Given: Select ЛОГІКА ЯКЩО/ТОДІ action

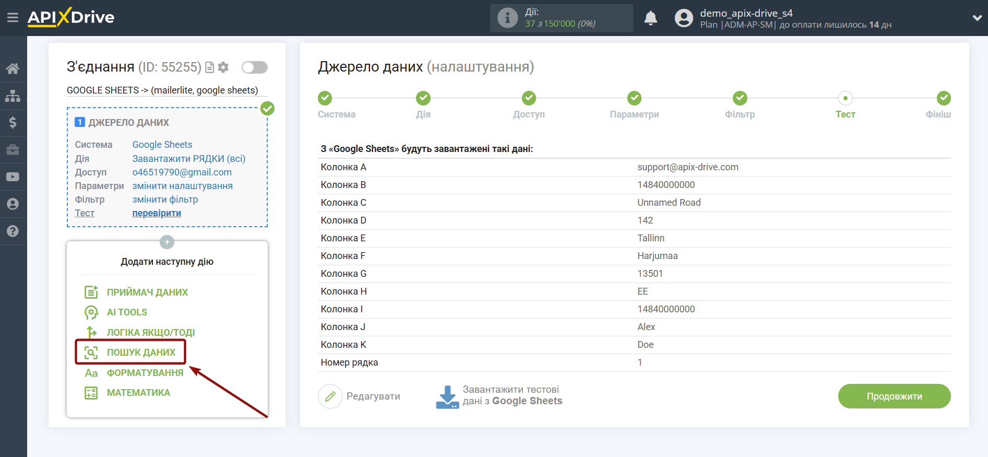Looking at the screenshot, I should pyautogui.click(x=151, y=333).
